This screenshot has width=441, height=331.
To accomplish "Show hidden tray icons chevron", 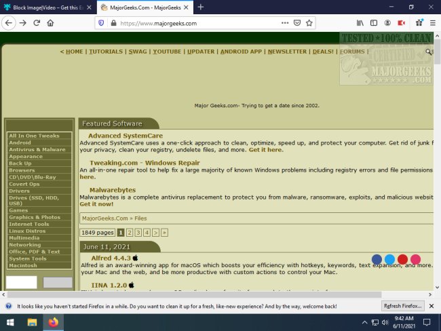I will tap(364, 322).
